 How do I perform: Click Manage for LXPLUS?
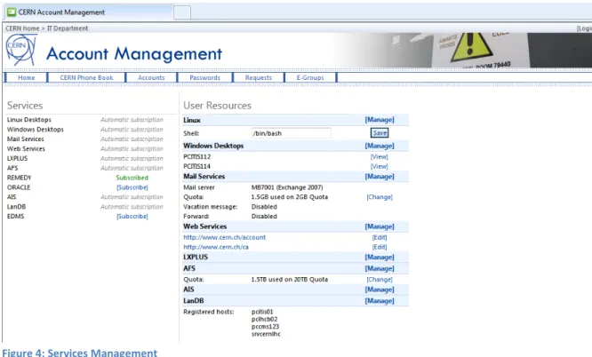380,257
